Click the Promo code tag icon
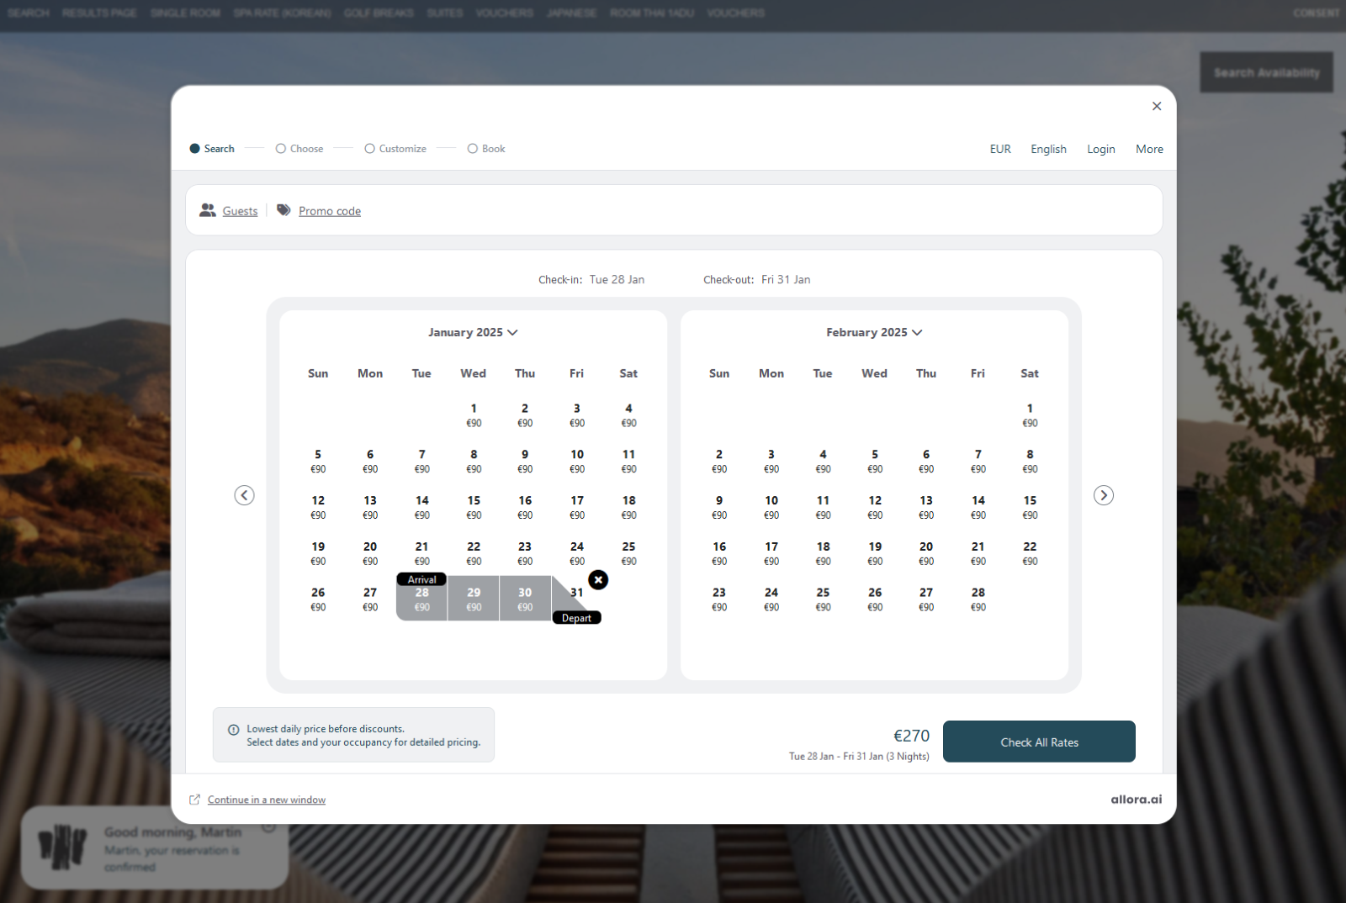This screenshot has height=903, width=1346. point(284,210)
